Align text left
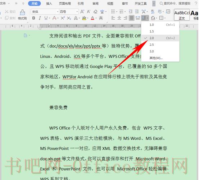 click(x=113, y=18)
